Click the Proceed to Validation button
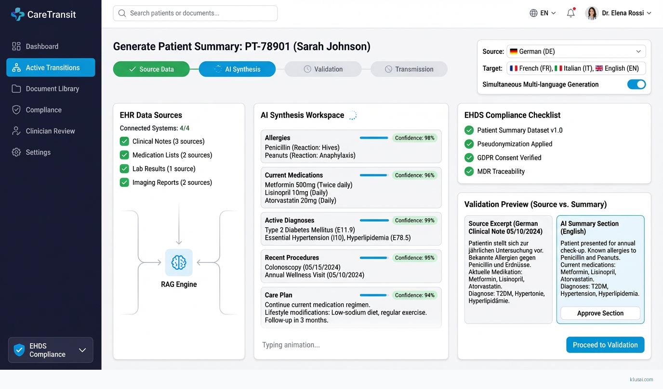 click(605, 345)
